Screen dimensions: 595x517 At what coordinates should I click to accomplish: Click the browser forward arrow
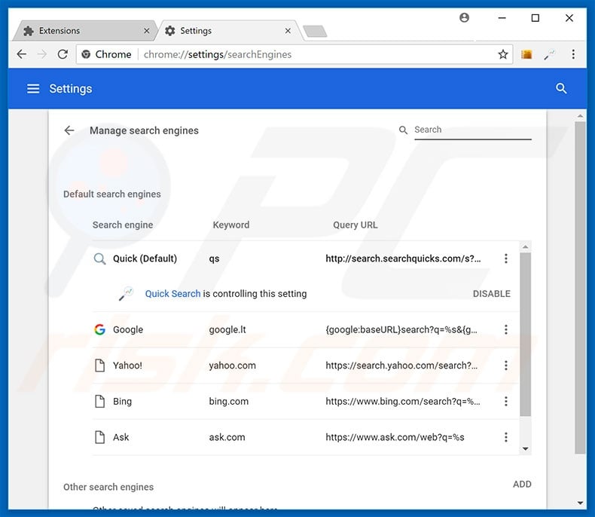click(41, 54)
